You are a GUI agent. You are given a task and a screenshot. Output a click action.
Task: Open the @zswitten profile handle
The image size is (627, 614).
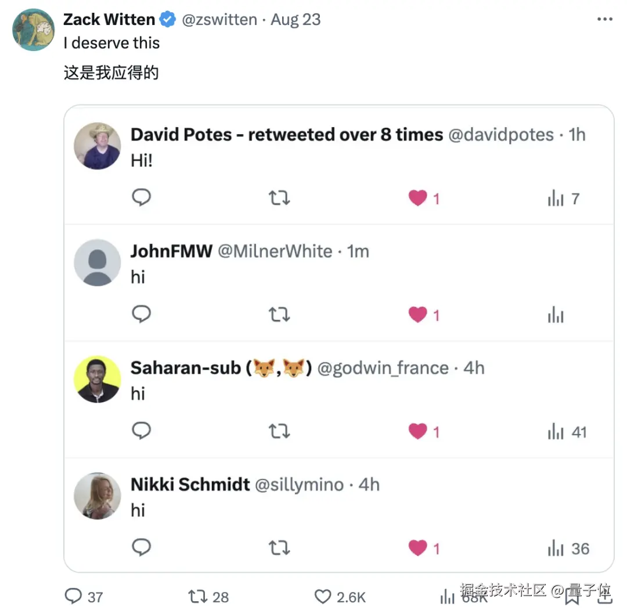(x=219, y=19)
